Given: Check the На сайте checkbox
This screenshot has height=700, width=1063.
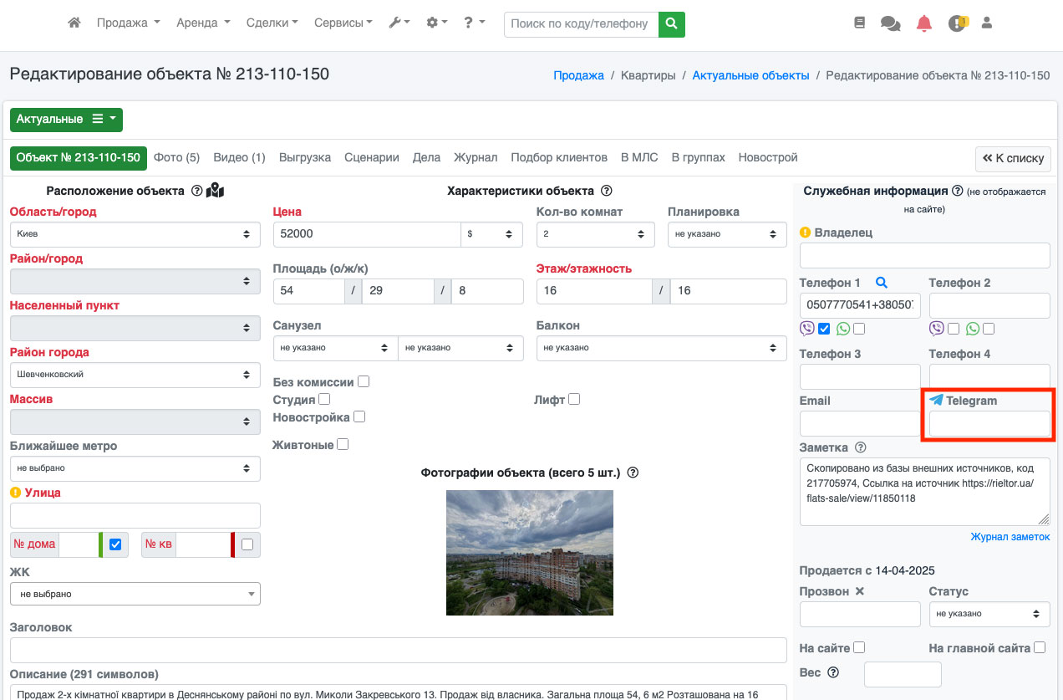Looking at the screenshot, I should click(x=859, y=647).
